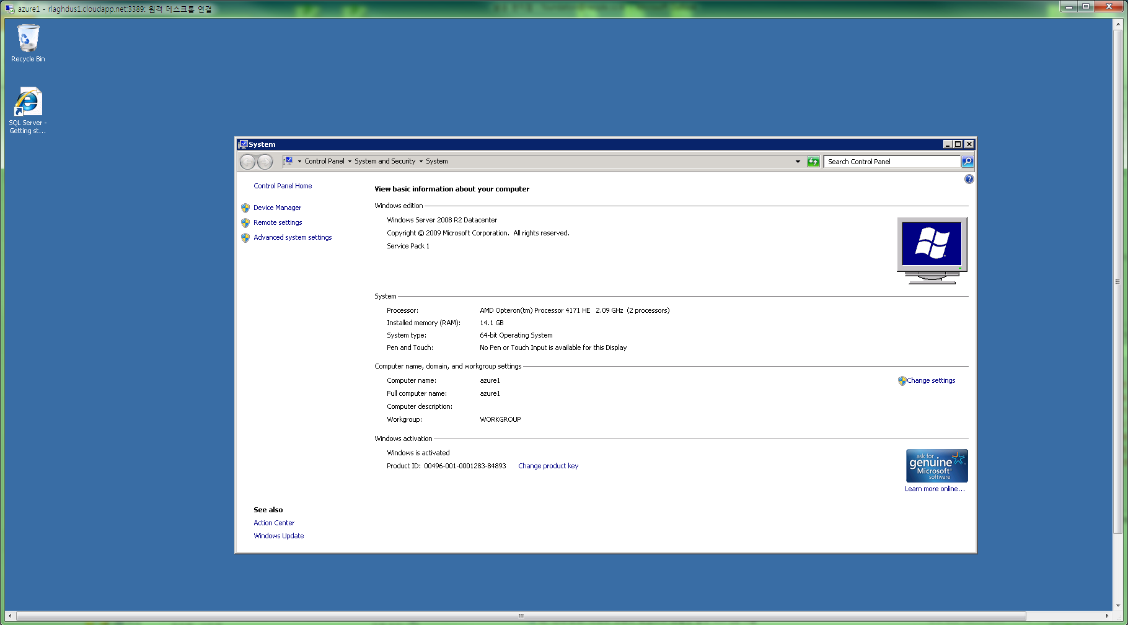Image resolution: width=1128 pixels, height=625 pixels.
Task: Expand the arrow before Control Panel in breadcrumb
Action: pos(299,162)
